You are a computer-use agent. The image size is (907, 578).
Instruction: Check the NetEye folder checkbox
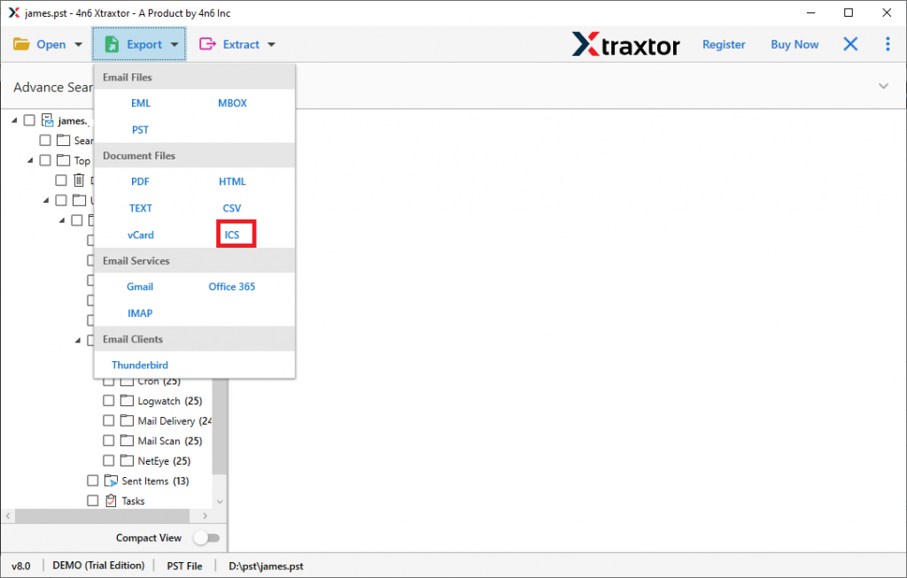pos(108,460)
